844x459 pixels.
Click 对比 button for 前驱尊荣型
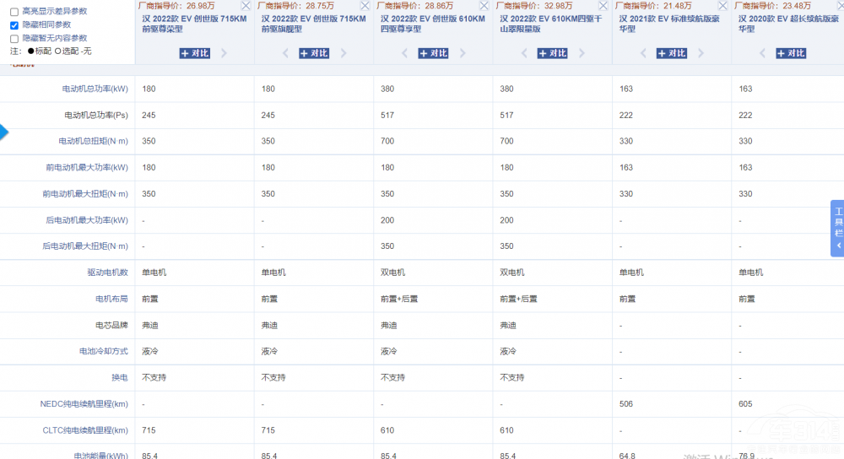pos(195,53)
